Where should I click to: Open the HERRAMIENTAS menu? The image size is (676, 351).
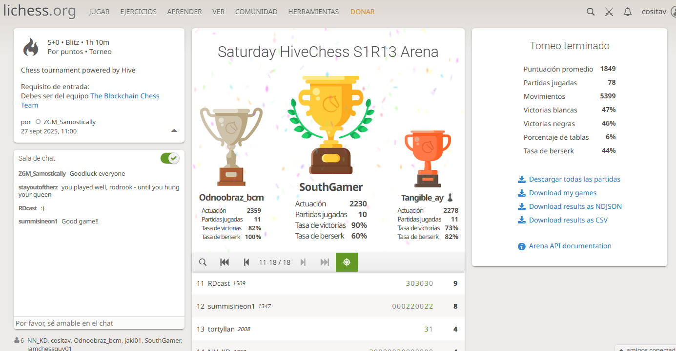coord(313,12)
